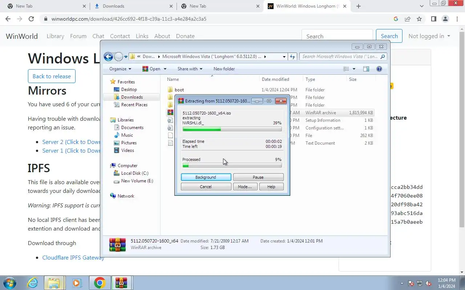Viewport: 465px width, 290px height.
Task: Expand the Open button dropdown arrow
Action: click(x=165, y=69)
